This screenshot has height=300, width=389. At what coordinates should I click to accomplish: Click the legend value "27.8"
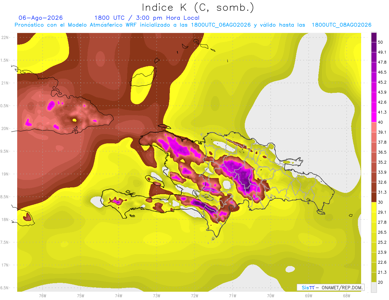tap(382, 222)
